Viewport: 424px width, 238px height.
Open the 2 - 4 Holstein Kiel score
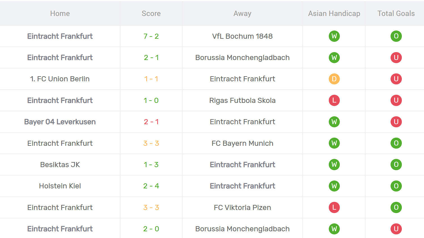[x=151, y=186]
